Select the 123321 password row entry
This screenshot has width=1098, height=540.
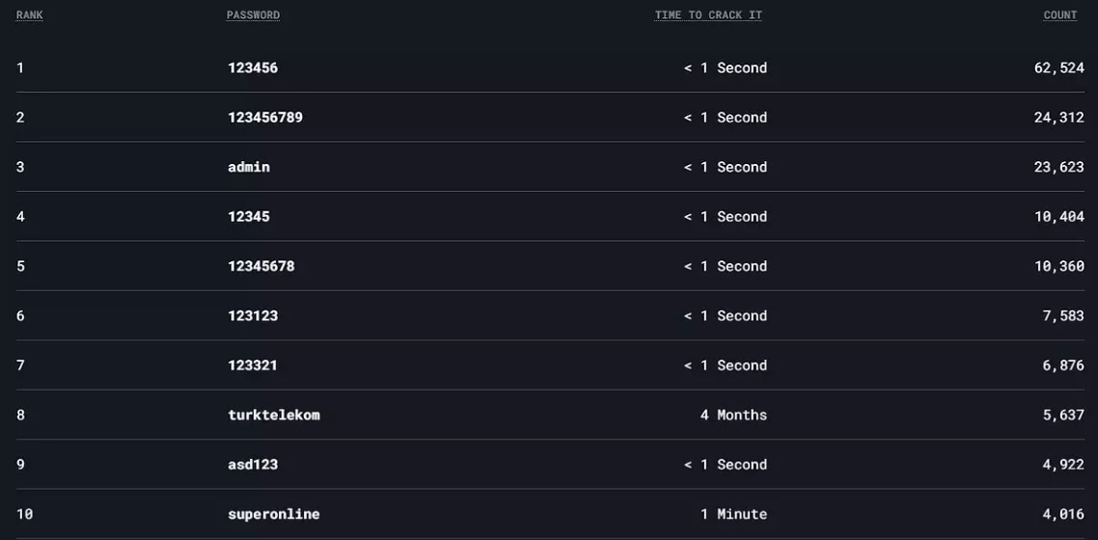click(253, 365)
